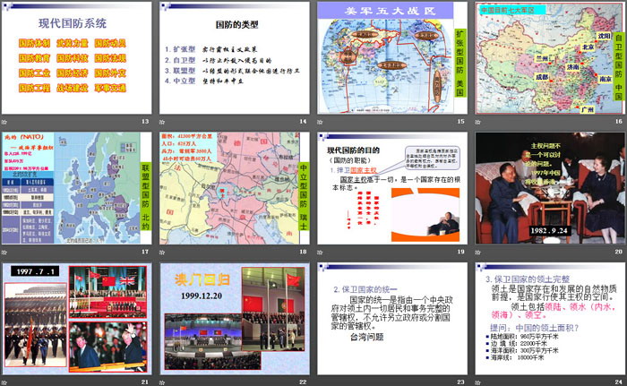This screenshot has width=627, height=386.
Task: Select the China seven military regions map slide
Action: pos(548,57)
